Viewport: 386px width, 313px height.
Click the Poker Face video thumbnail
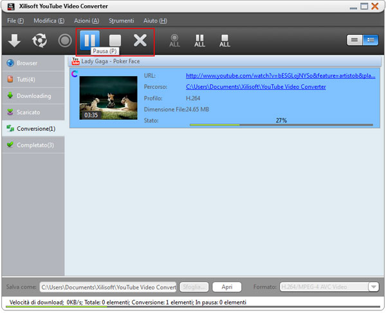tap(108, 98)
